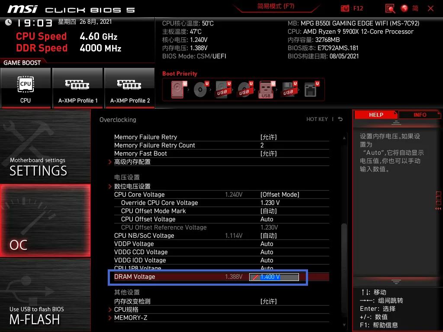This screenshot has height=332, width=443.
Task: Expand the MEMORY-Z section
Action: click(131, 318)
